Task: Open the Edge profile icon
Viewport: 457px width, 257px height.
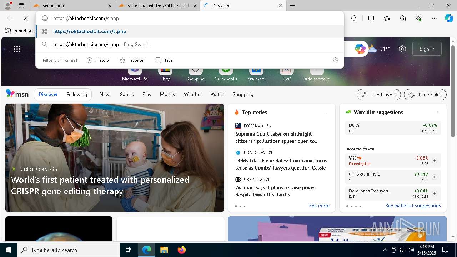Action: (9, 5)
